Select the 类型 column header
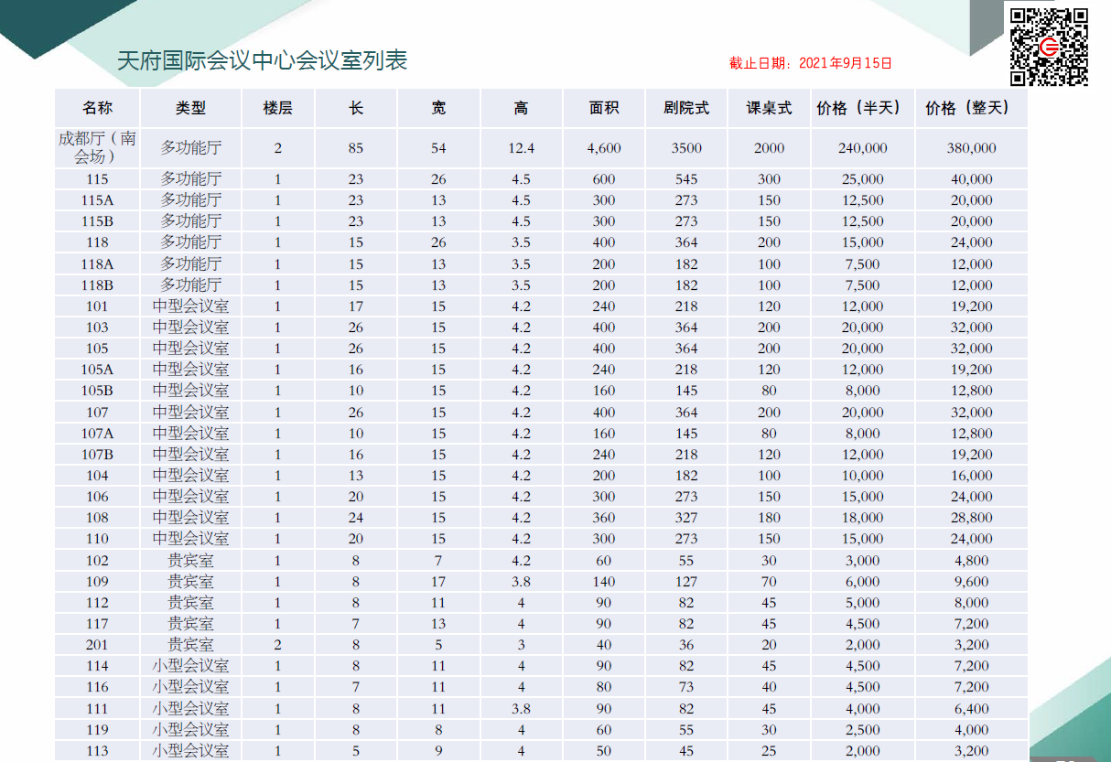Screen dimensions: 1111x762 [190, 108]
